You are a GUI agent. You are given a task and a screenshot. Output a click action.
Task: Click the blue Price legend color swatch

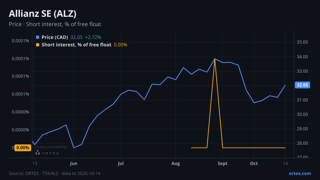tap(37, 37)
